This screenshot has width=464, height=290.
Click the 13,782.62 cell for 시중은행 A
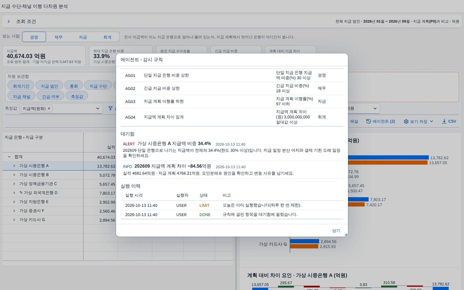(106, 166)
